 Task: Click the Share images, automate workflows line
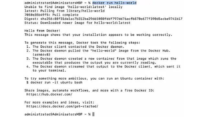click(89, 91)
